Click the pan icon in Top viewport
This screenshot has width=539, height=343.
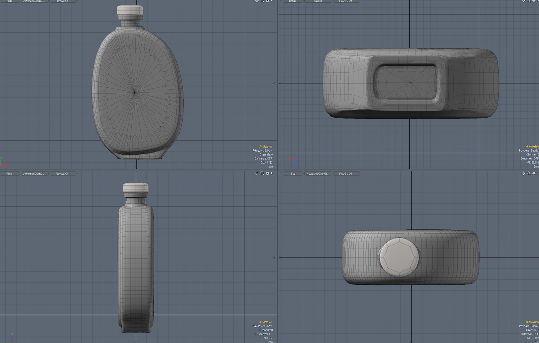523,173
